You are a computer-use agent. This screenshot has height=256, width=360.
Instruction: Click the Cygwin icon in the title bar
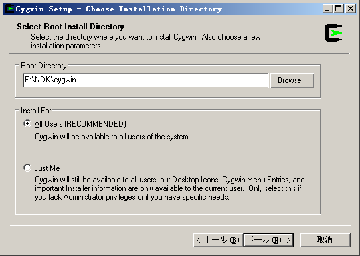(x=9, y=9)
